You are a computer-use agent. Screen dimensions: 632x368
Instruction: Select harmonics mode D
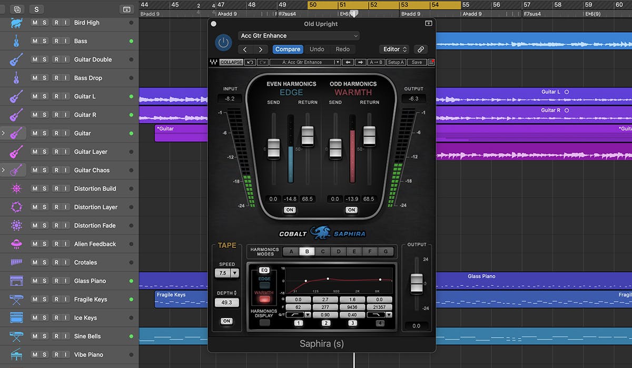(338, 251)
